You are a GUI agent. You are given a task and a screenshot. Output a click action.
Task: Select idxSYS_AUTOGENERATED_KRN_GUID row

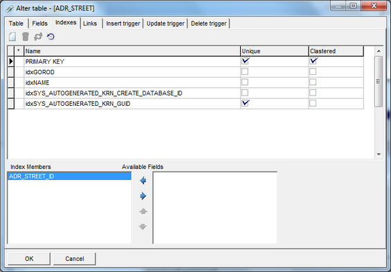click(x=132, y=103)
